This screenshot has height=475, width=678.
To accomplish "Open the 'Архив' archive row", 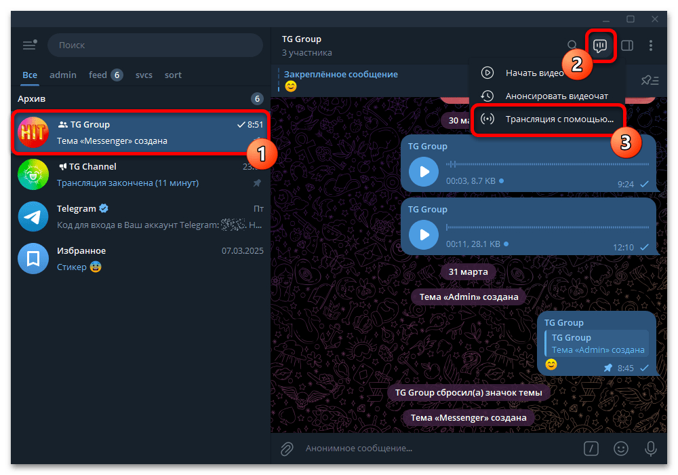I will (x=140, y=98).
